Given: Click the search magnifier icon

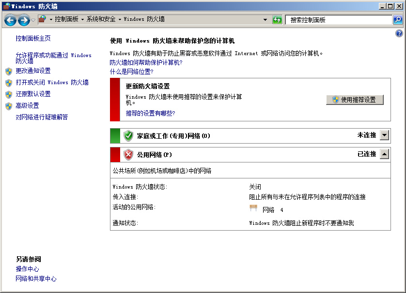Looking at the screenshot, I should click(x=397, y=20).
